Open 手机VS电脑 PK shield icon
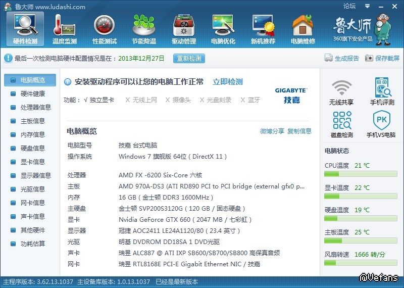The height and width of the screenshot is (288, 404). pyautogui.click(x=380, y=124)
